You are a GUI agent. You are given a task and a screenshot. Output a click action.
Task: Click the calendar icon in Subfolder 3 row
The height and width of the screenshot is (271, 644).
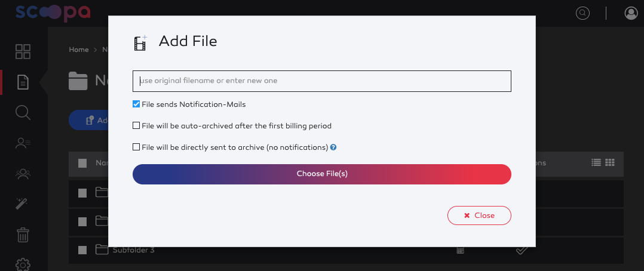coord(461,250)
